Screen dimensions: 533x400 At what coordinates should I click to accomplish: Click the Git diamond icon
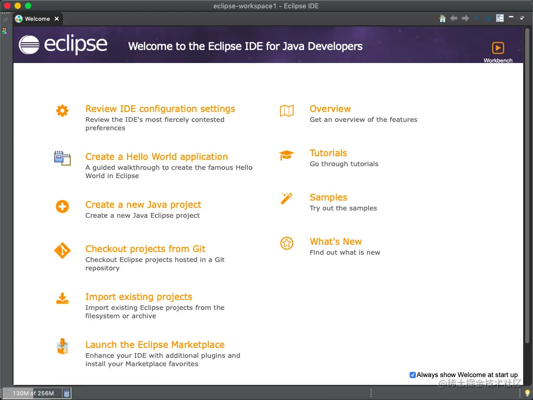pyautogui.click(x=62, y=251)
